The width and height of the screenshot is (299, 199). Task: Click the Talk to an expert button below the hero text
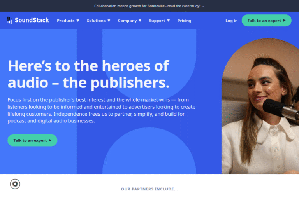pyautogui.click(x=32, y=140)
